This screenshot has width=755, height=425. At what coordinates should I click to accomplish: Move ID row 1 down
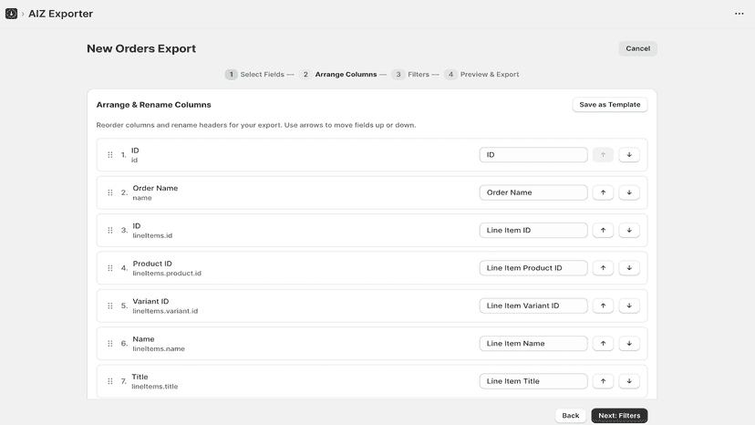pyautogui.click(x=629, y=155)
